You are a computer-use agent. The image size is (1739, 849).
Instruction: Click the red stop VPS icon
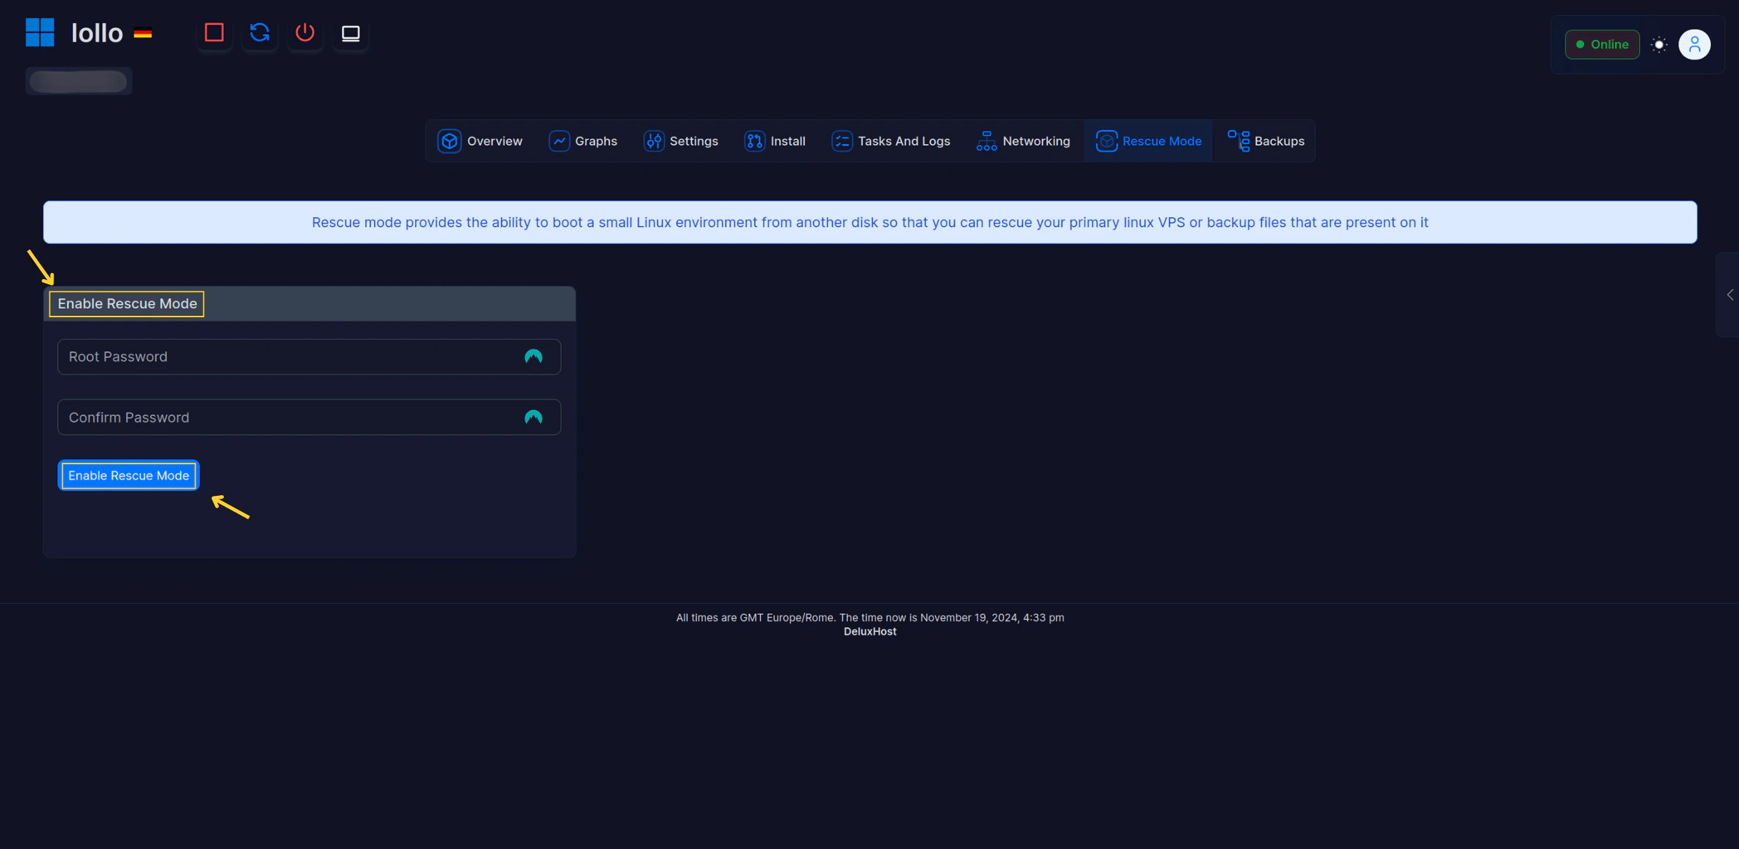click(214, 33)
